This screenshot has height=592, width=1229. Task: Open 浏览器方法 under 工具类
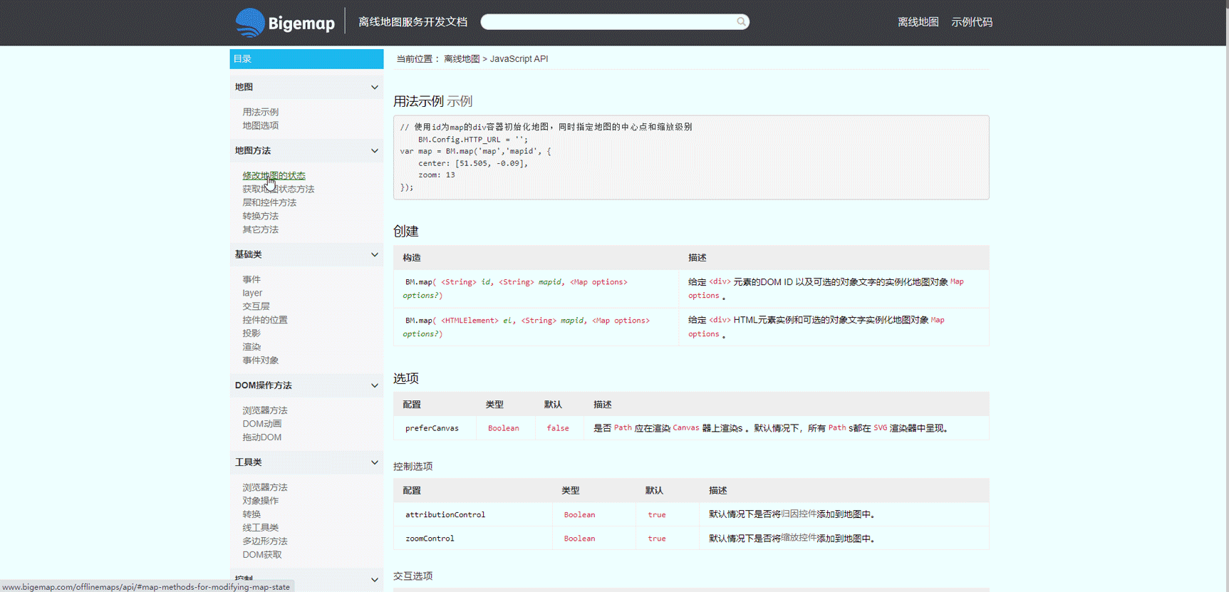[x=265, y=487]
